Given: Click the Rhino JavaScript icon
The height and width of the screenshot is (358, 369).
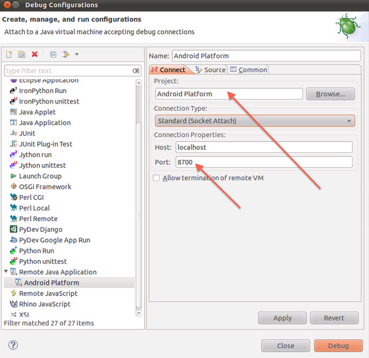Looking at the screenshot, I should click(x=14, y=304).
